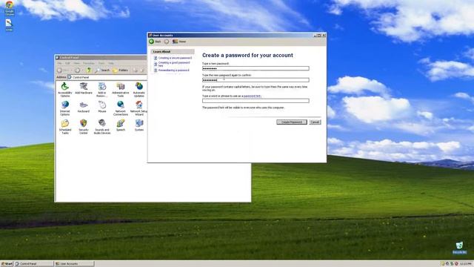Open the System applet
Image resolution: width=474 pixels, height=267 pixels.
(x=139, y=125)
